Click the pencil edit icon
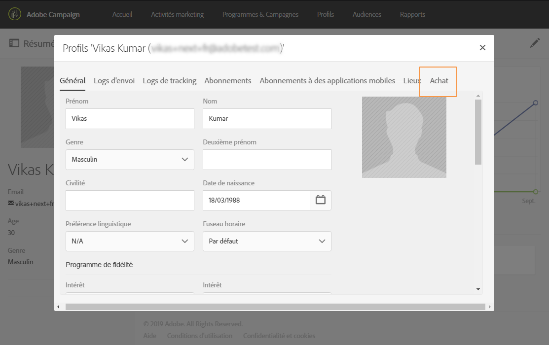549x345 pixels. pos(535,43)
